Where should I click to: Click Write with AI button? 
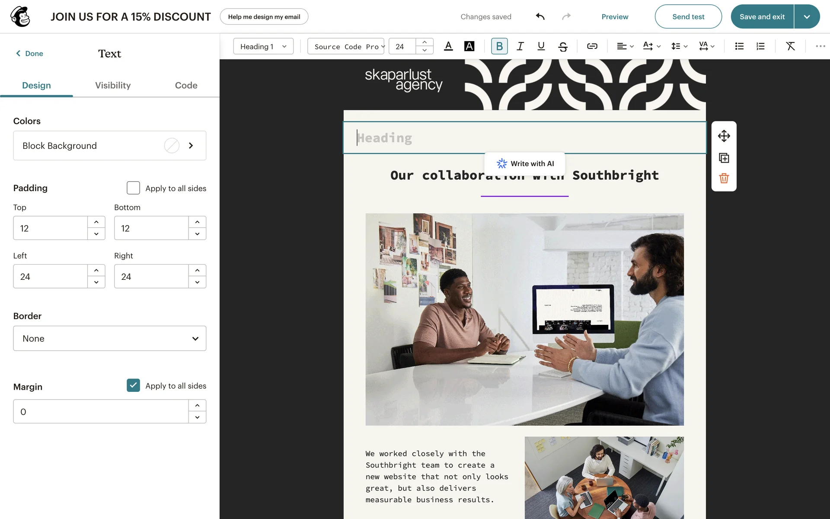click(x=525, y=163)
